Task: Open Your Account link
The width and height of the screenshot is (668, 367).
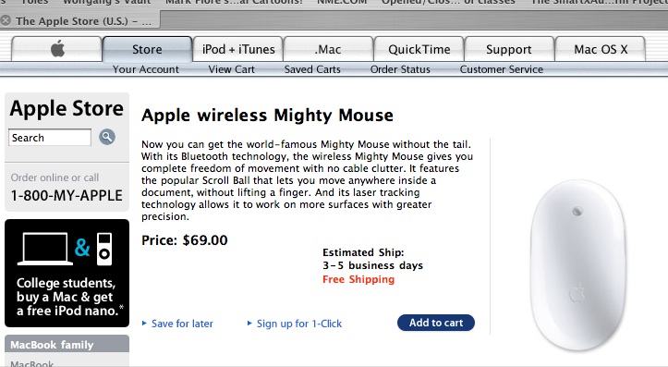Action: coord(146,69)
